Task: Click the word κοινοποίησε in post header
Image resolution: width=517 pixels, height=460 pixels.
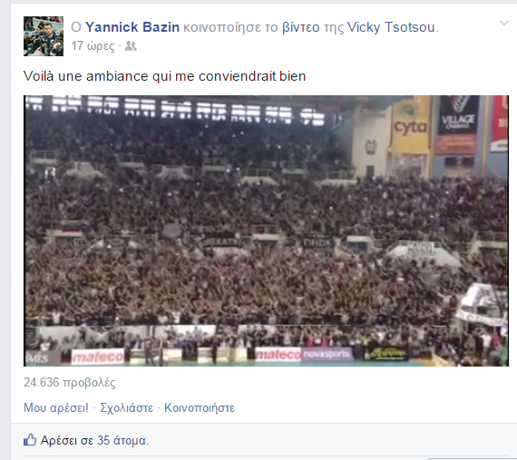Action: 222,28
